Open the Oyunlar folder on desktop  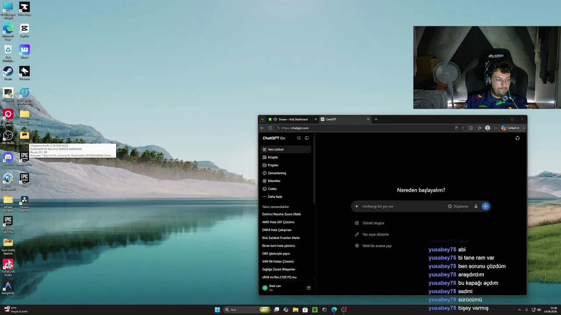tap(25, 137)
